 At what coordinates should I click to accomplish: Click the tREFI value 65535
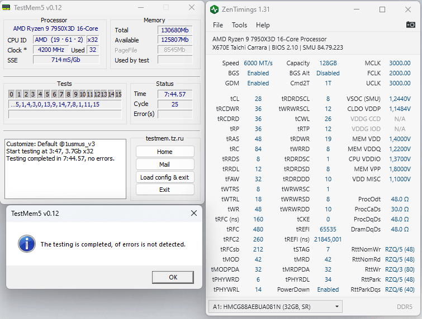coord(328,229)
